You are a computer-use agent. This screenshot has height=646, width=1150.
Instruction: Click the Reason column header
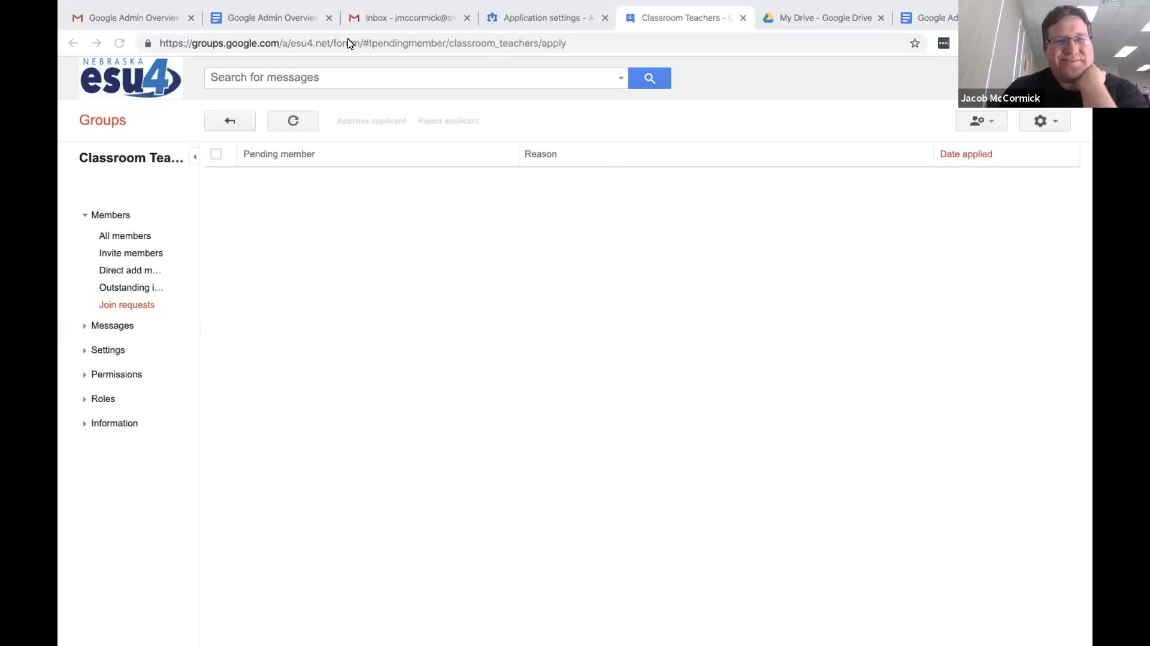tap(540, 154)
